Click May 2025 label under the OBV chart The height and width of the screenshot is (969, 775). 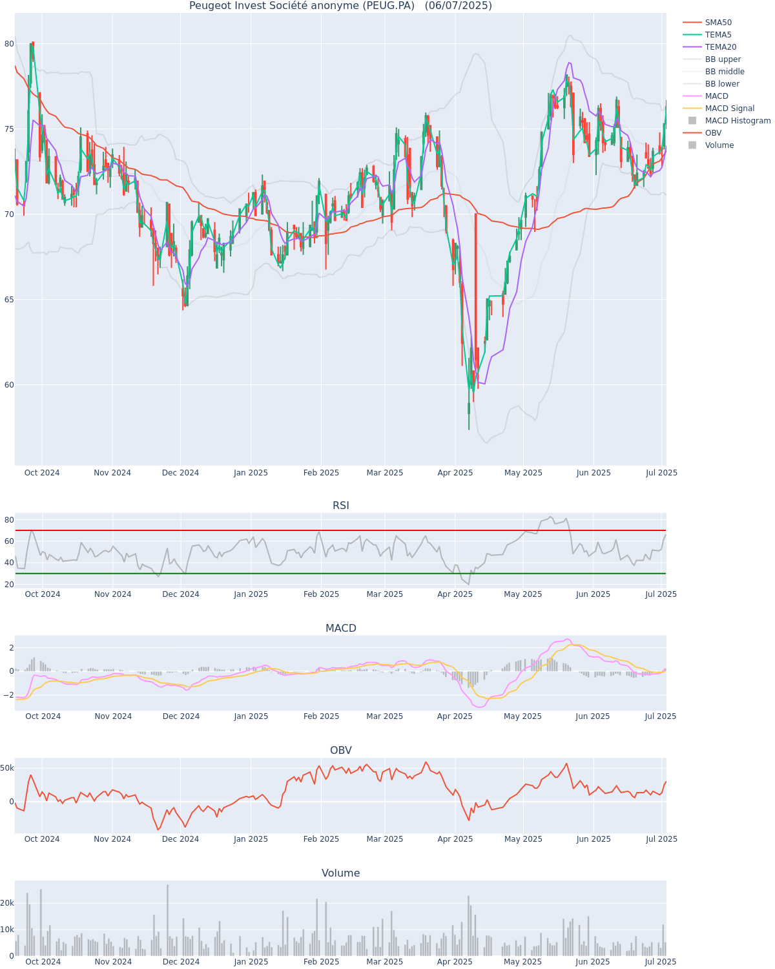pos(523,839)
